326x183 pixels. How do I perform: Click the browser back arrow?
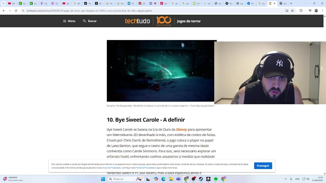[4, 11]
